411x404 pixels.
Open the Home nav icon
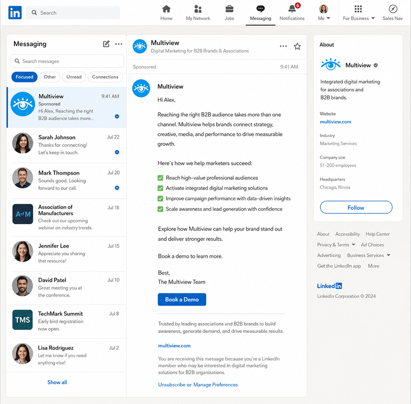click(x=166, y=13)
